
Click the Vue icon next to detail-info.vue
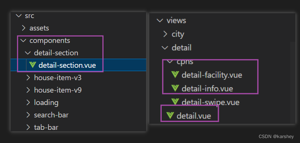pyautogui.click(x=175, y=88)
